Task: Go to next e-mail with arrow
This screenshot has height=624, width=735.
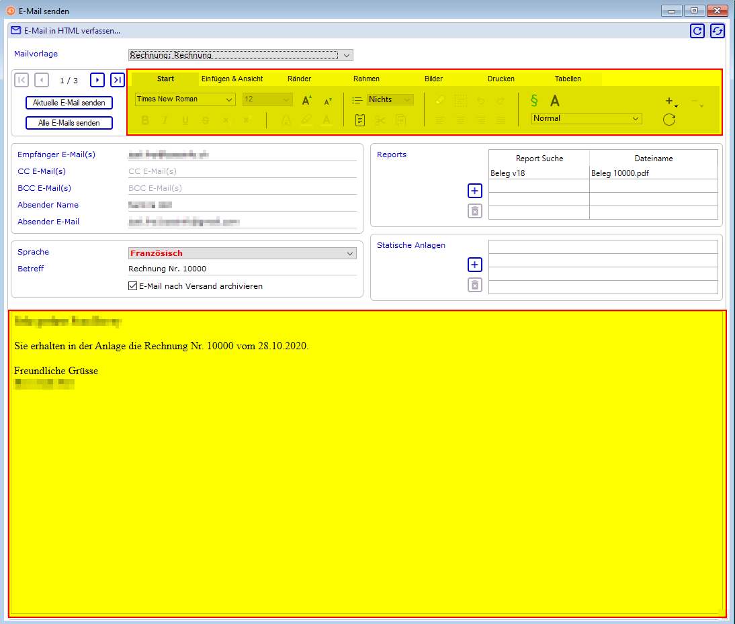Action: point(97,80)
